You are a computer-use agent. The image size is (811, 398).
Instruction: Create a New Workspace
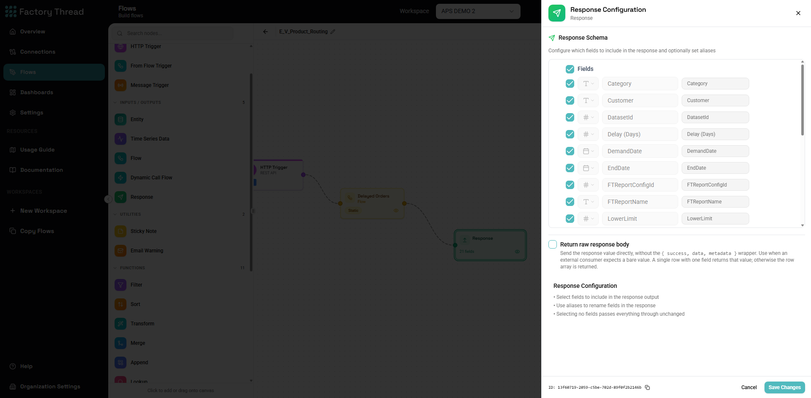coord(54,211)
